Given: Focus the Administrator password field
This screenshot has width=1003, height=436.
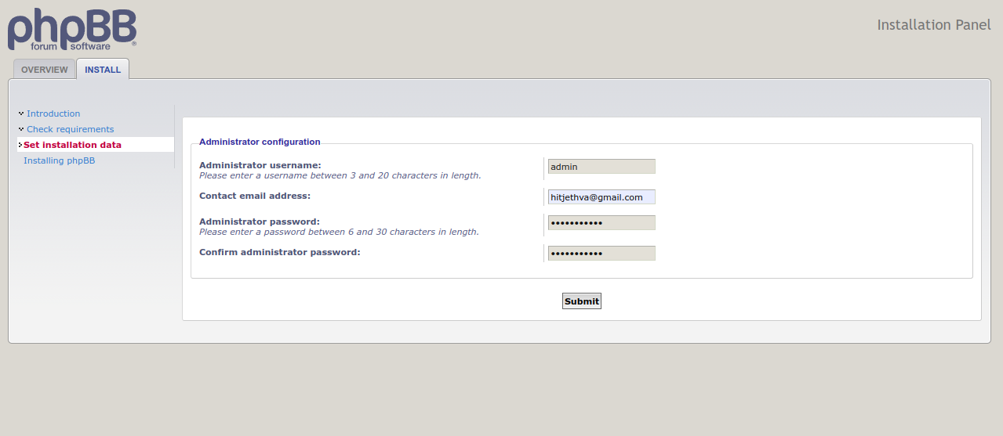Looking at the screenshot, I should (x=601, y=223).
